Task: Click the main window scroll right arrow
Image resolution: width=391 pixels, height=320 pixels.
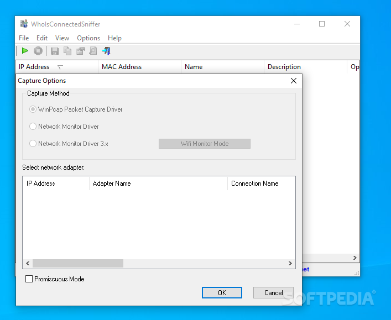Action: pyautogui.click(x=355, y=258)
